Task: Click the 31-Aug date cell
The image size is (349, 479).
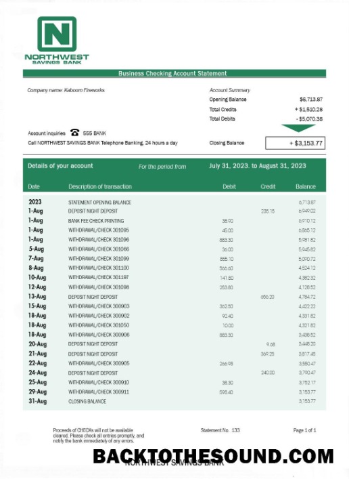Action: click(x=37, y=401)
